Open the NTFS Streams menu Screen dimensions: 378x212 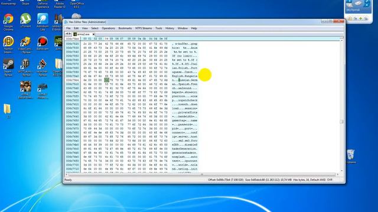144,28
